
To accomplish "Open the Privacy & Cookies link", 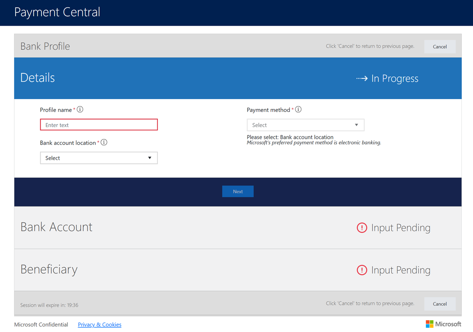I will pos(99,325).
